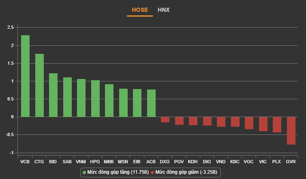Switch to the HOSE tab

click(x=140, y=9)
